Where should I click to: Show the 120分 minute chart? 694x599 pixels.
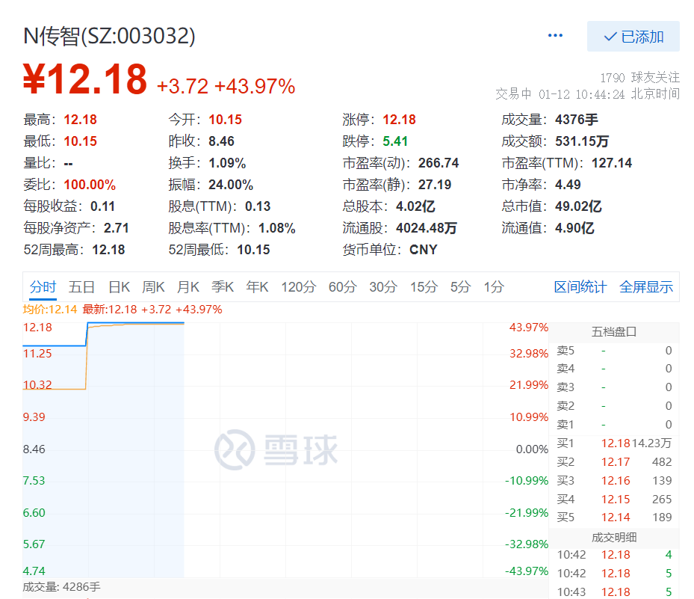(299, 287)
